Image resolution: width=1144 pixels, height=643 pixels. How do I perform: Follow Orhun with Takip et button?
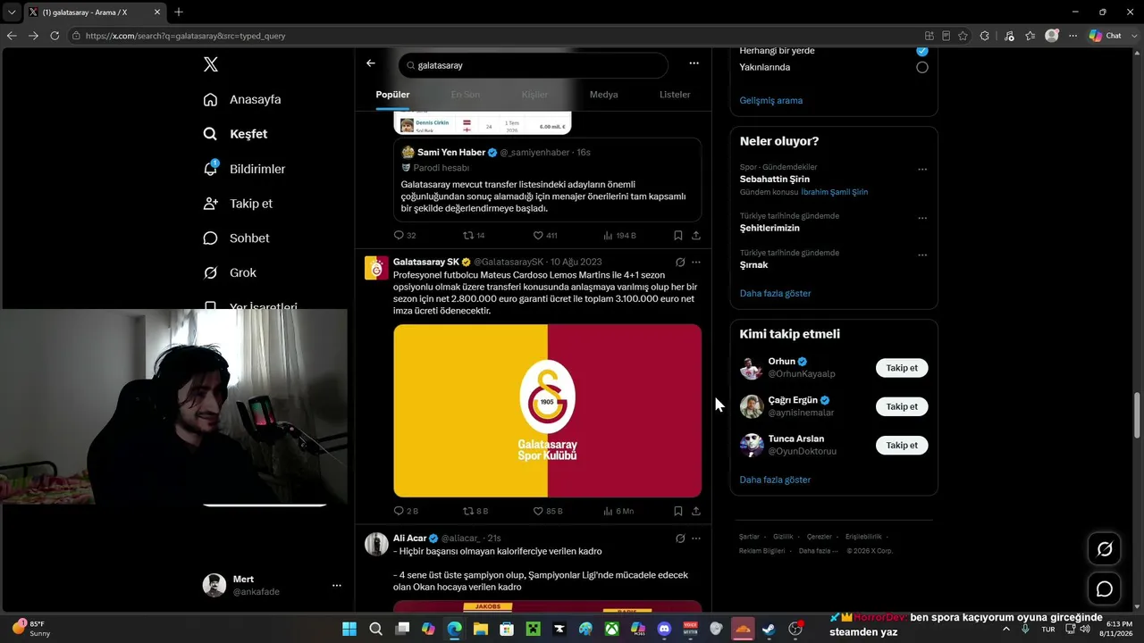pyautogui.click(x=902, y=368)
